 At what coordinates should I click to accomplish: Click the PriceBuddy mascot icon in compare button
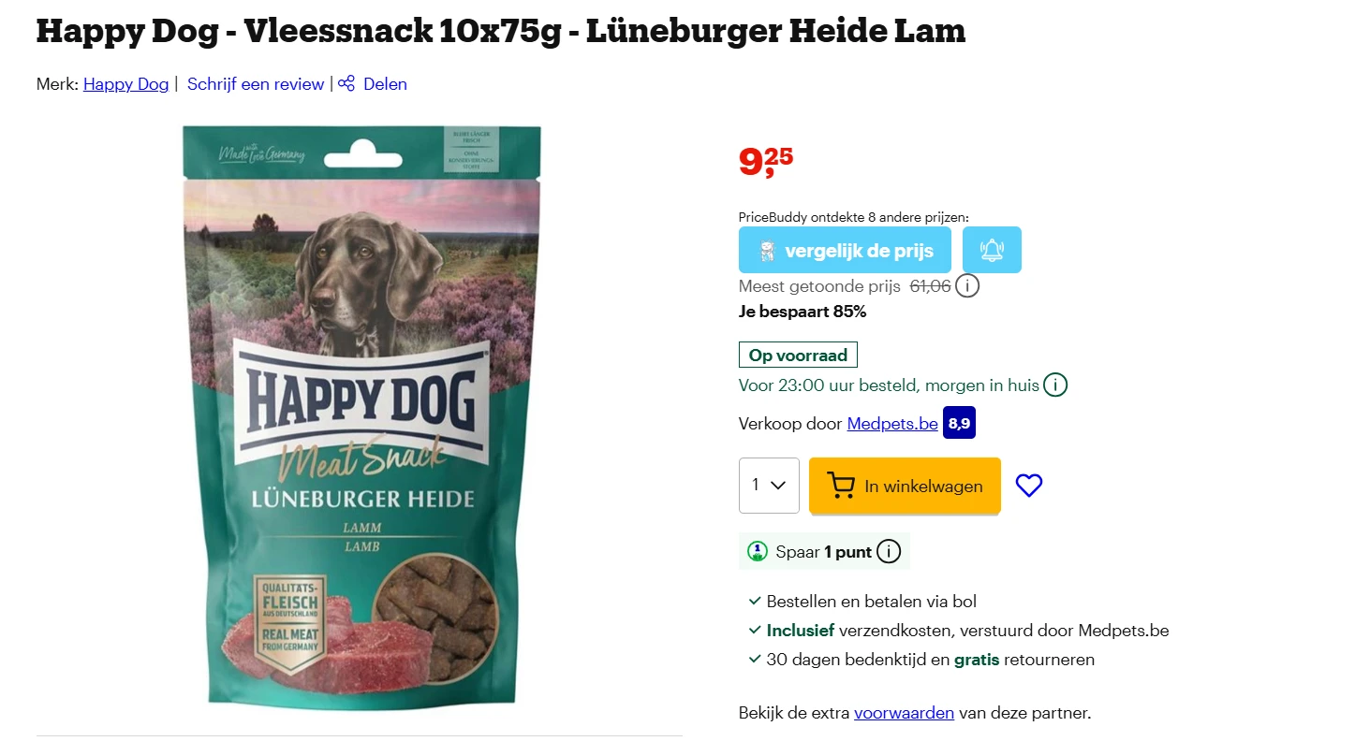[x=767, y=251]
